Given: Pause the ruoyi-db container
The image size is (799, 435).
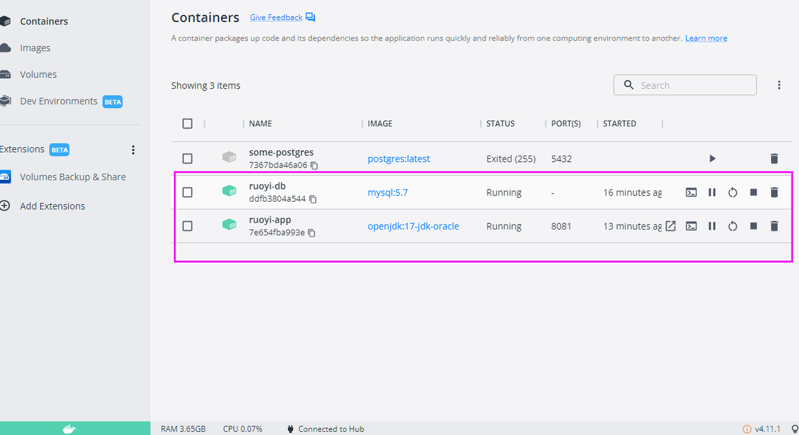Looking at the screenshot, I should coord(712,192).
